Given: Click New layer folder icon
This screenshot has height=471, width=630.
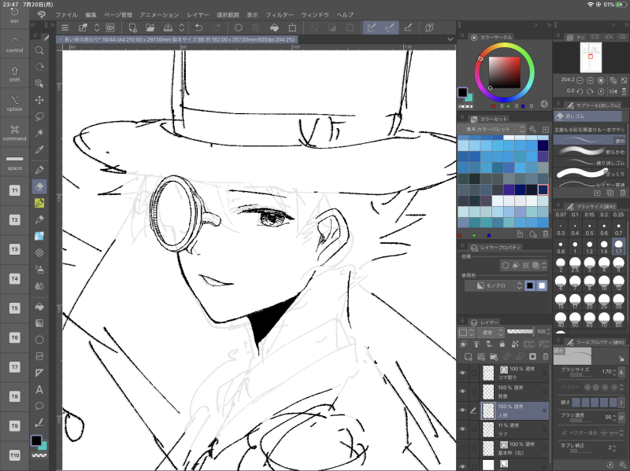Looking at the screenshot, I should (494, 357).
